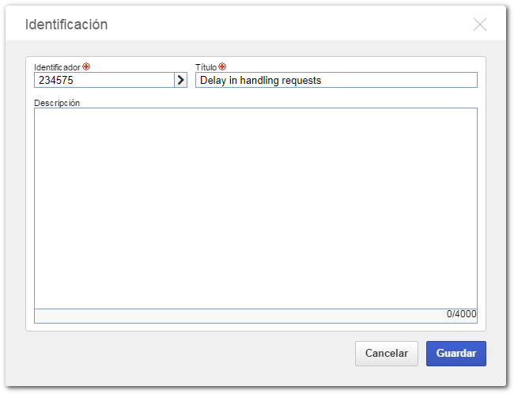
Task: Click the Identificación dialog title
Action: 66,25
